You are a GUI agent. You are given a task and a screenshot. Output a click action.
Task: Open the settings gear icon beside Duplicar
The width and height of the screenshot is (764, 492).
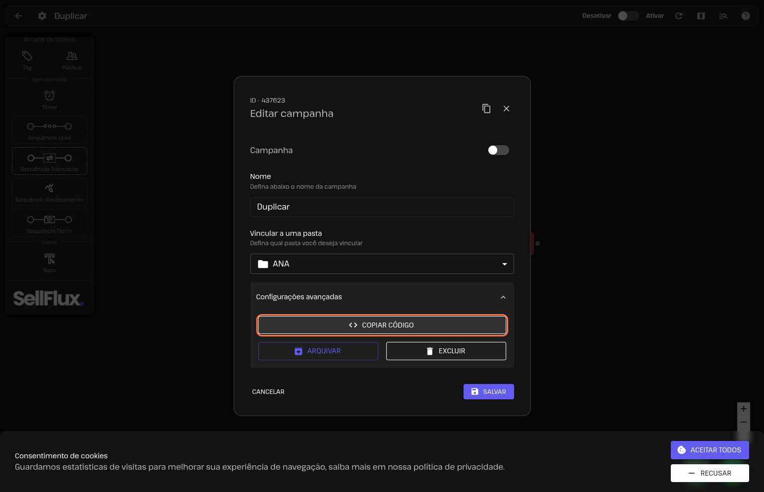42,16
